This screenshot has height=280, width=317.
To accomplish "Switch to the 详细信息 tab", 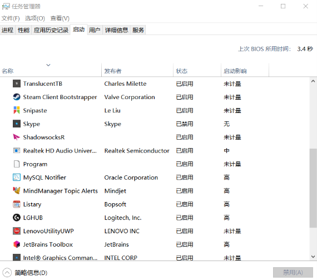I will pos(116,30).
